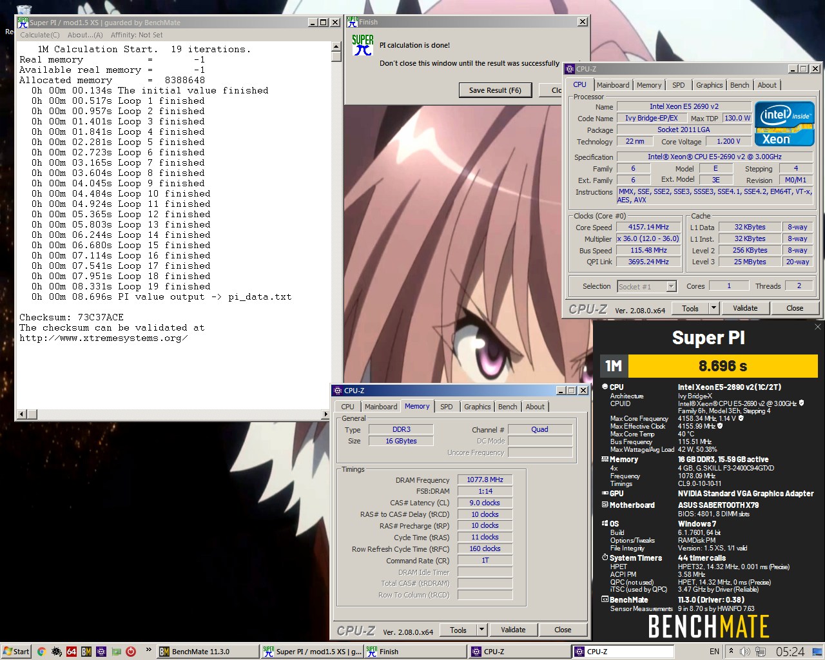Open the Start menu
Viewport: 825px width, 660px height.
click(x=17, y=652)
